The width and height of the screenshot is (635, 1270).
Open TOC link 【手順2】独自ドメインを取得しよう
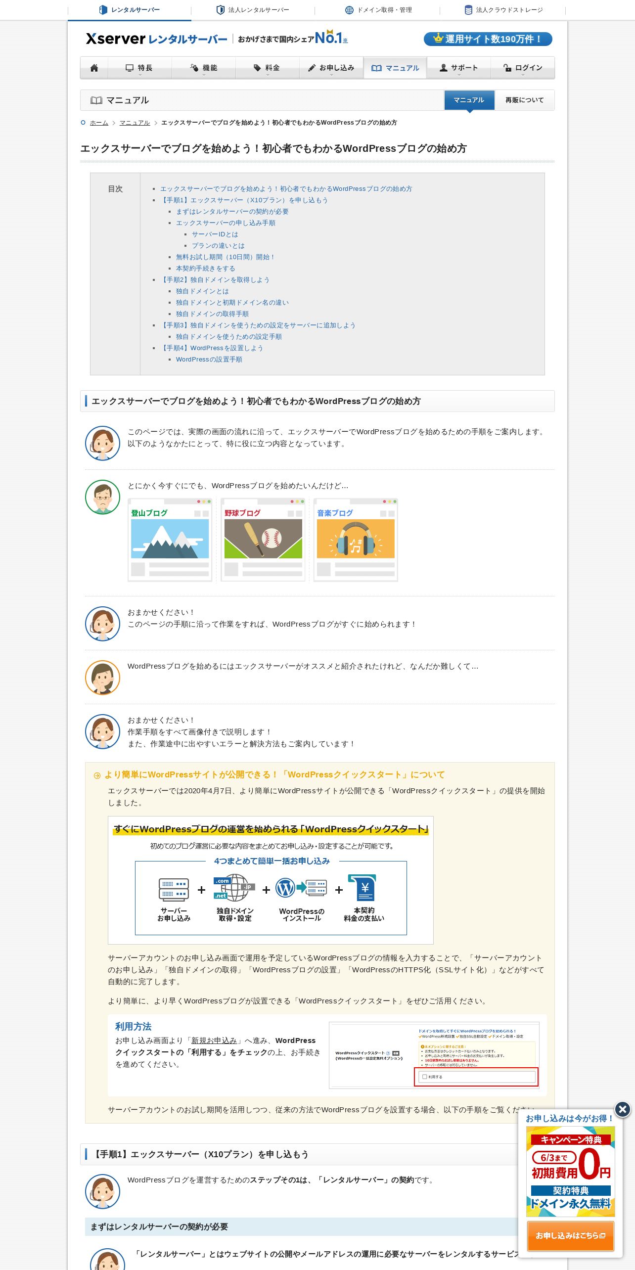pos(215,280)
